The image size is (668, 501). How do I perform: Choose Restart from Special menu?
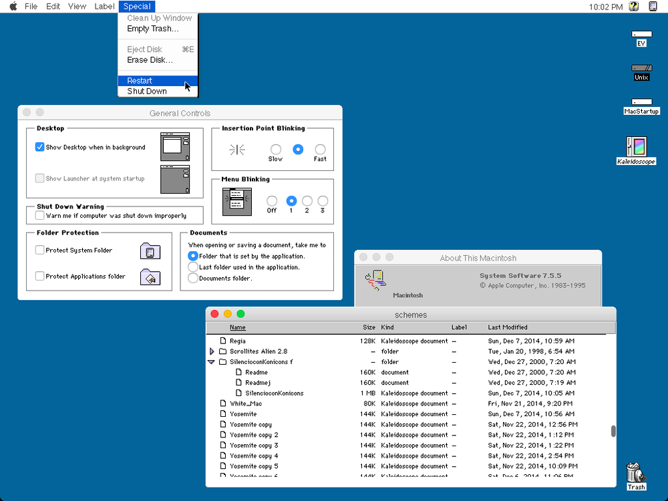(158, 81)
